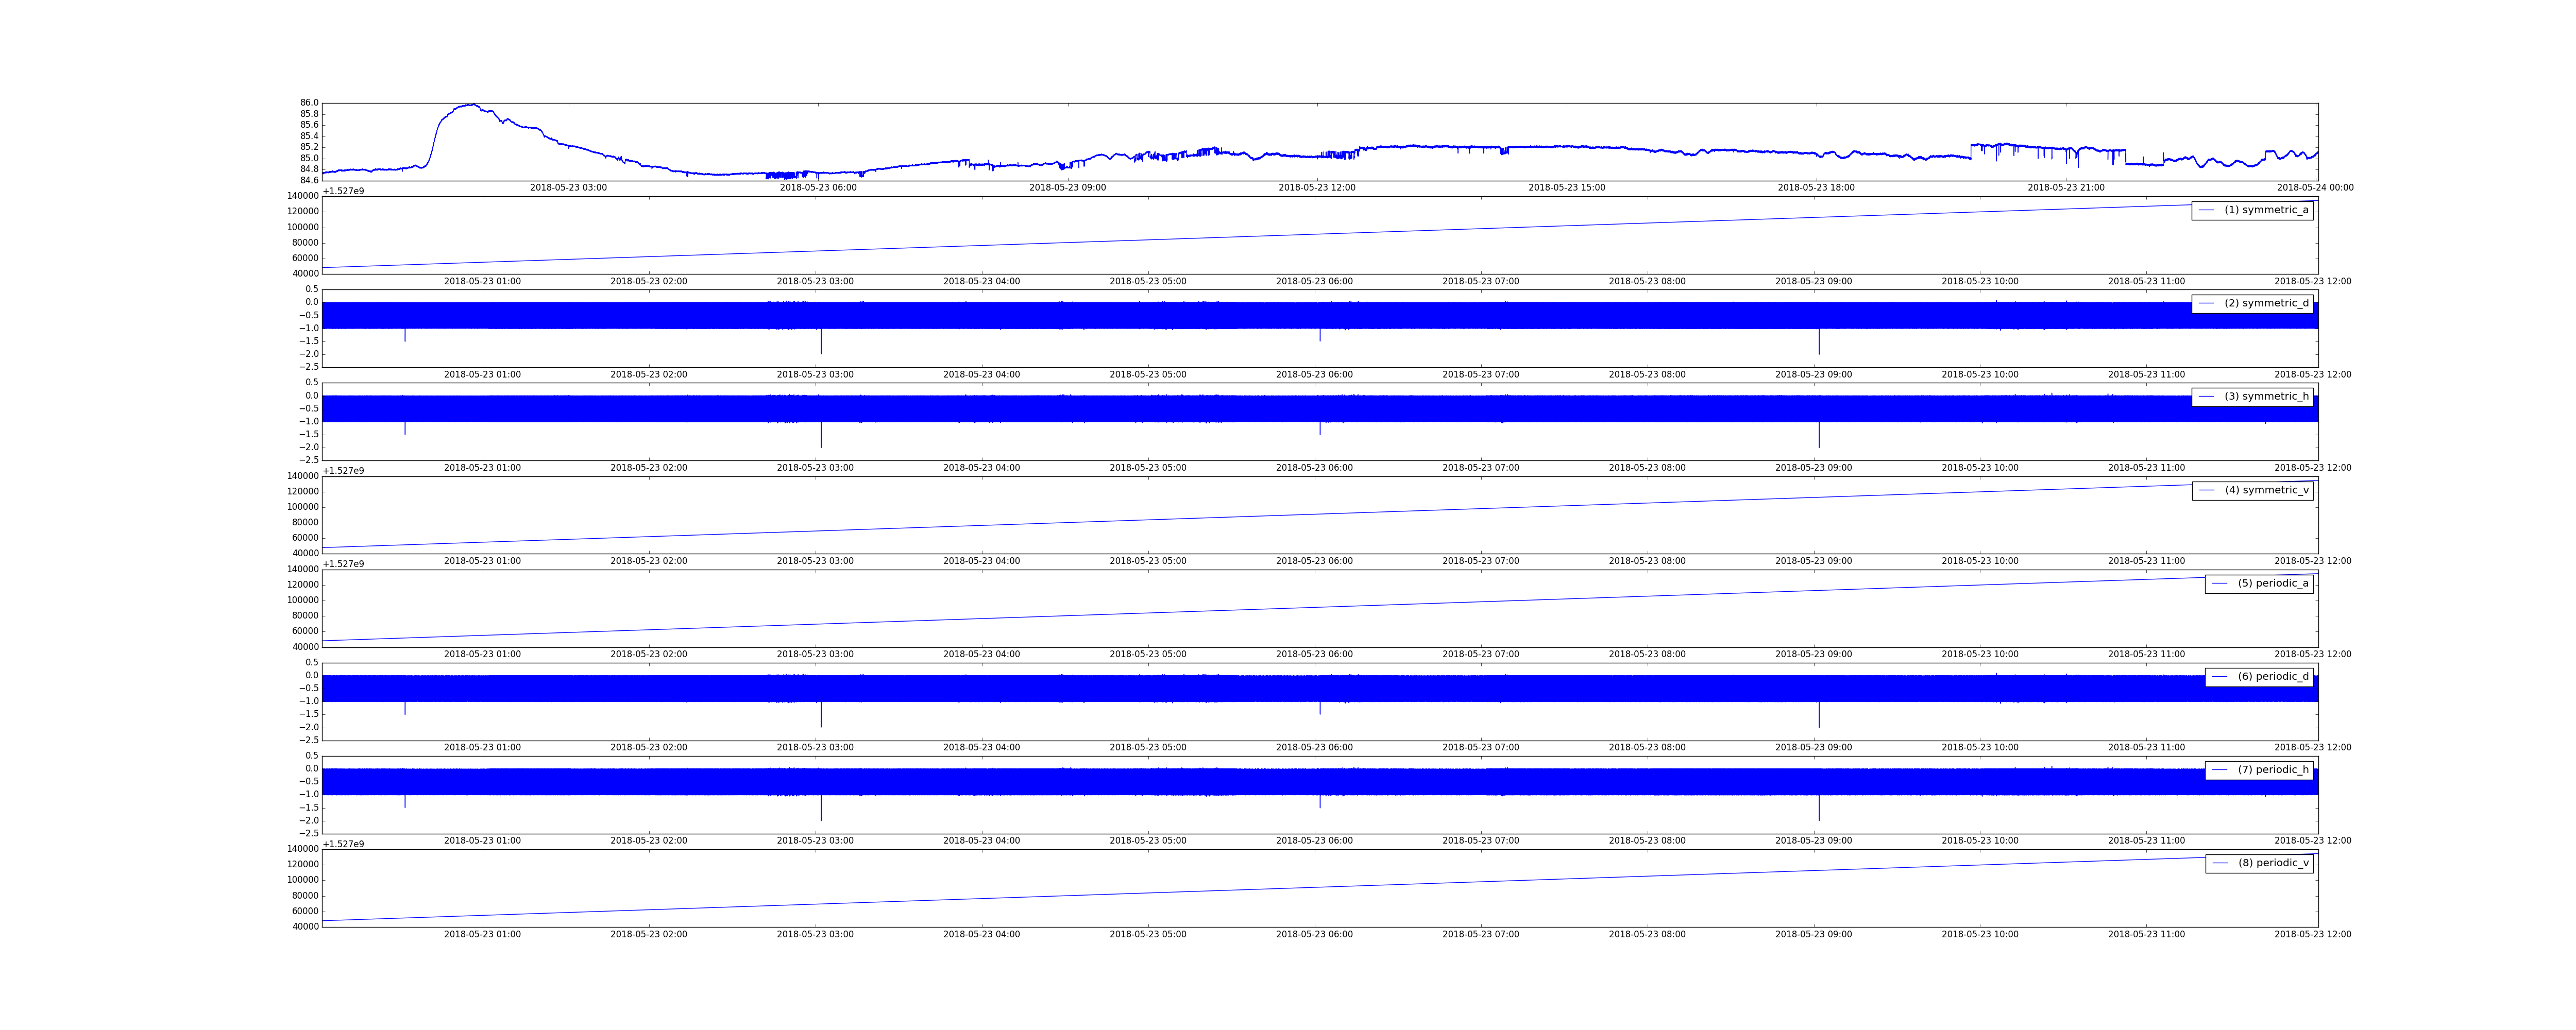This screenshot has height=1030, width=2576.
Task: Click the 03:00 downward spike in periodic_h plot
Action: [x=821, y=808]
